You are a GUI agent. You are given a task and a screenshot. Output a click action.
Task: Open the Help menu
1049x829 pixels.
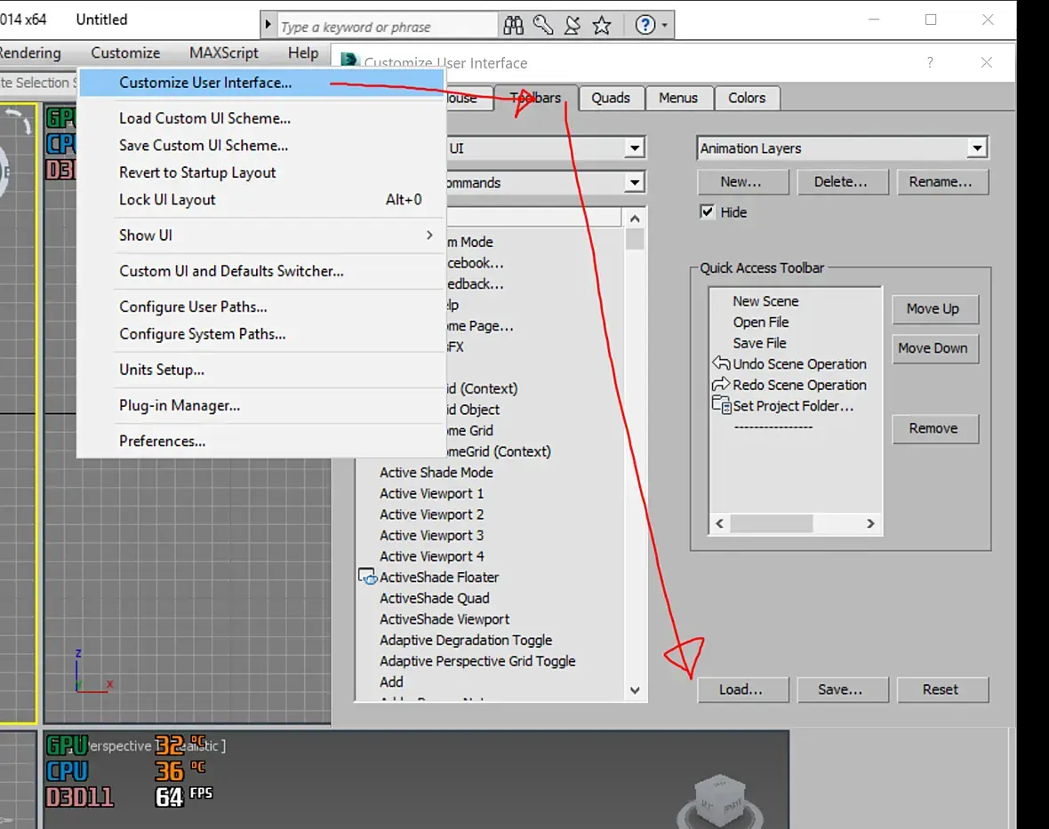tap(303, 52)
